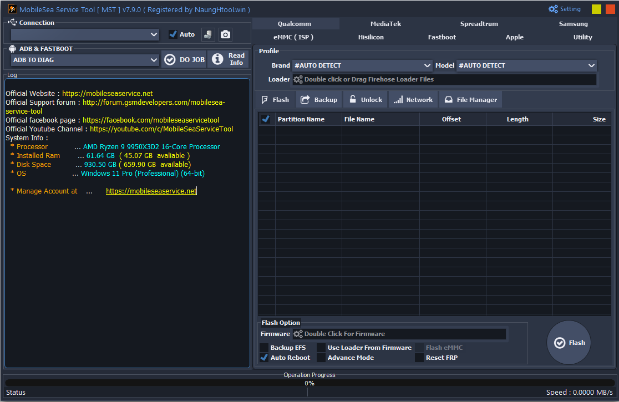
Task: Open the Utility tab
Action: click(583, 37)
